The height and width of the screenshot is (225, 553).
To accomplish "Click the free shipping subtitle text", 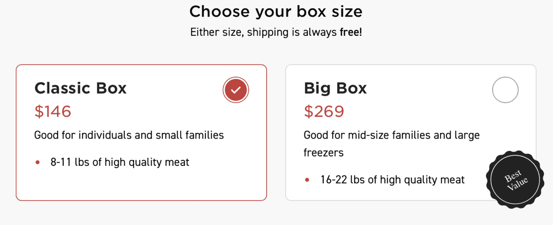I will pyautogui.click(x=276, y=33).
